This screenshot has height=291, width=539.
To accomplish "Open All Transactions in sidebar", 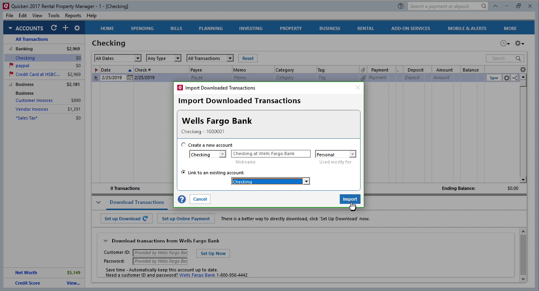I will click(x=32, y=39).
